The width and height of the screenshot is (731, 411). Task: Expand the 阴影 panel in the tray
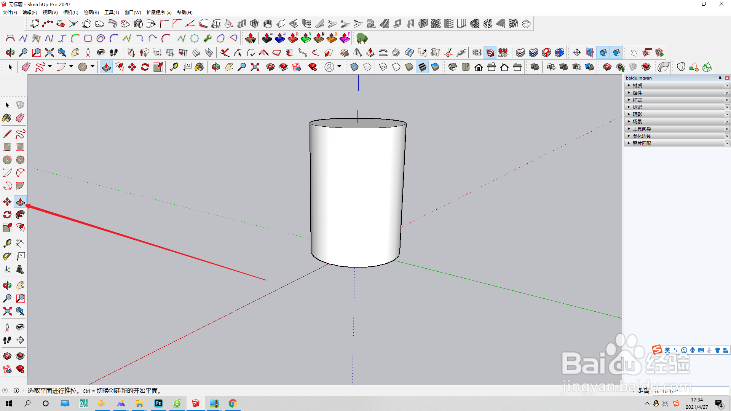pos(637,114)
